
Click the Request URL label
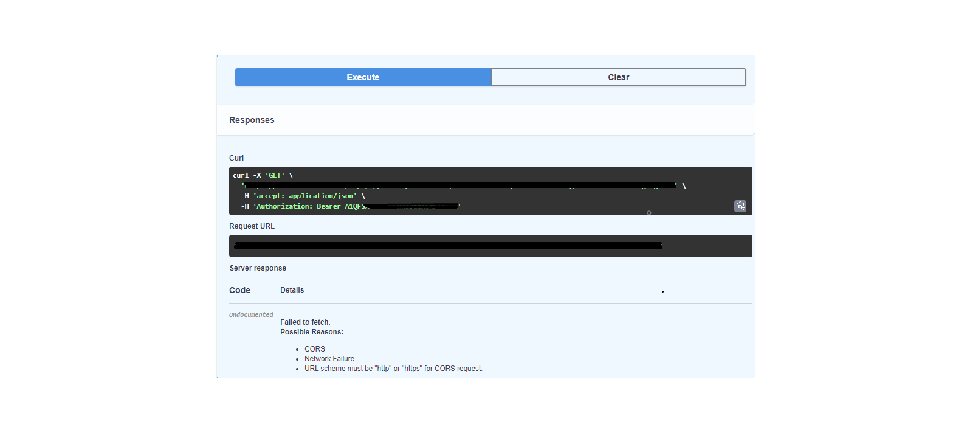tap(252, 226)
